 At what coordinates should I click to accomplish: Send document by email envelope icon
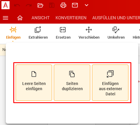[x=75, y=5]
